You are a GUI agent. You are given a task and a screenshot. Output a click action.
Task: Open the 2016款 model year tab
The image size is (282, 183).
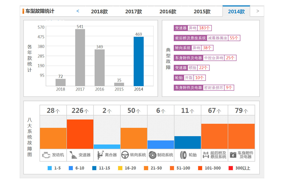[x=168, y=12]
